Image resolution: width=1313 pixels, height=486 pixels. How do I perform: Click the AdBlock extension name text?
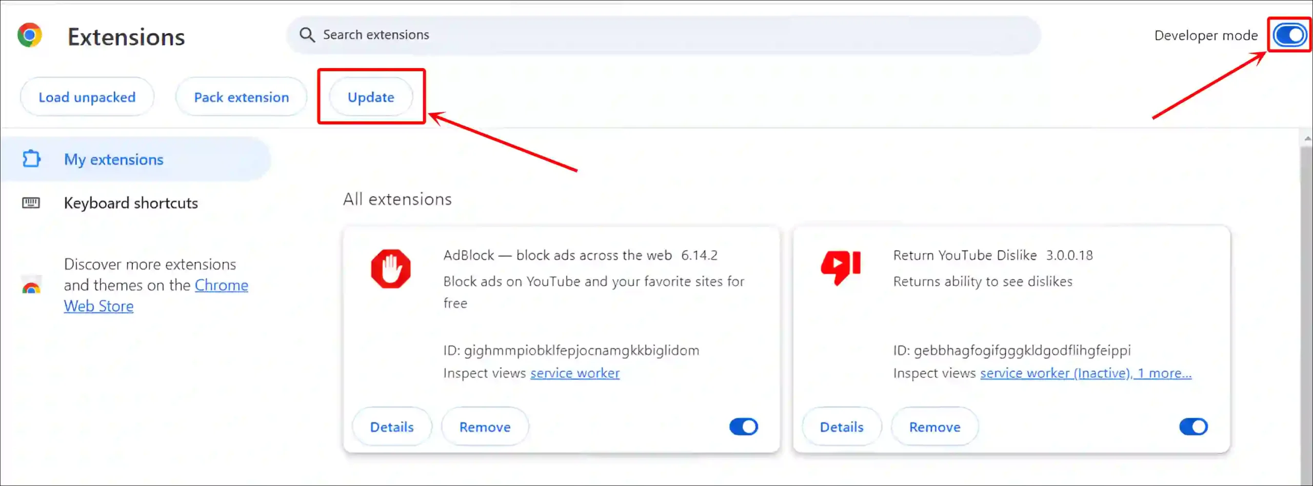coord(558,255)
